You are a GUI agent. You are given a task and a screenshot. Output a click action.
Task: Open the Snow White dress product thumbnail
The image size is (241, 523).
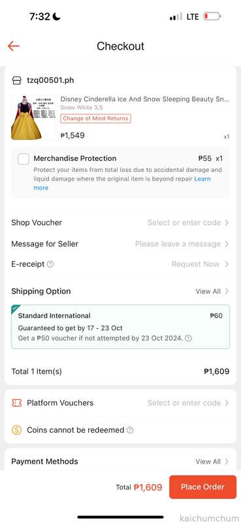(34, 118)
